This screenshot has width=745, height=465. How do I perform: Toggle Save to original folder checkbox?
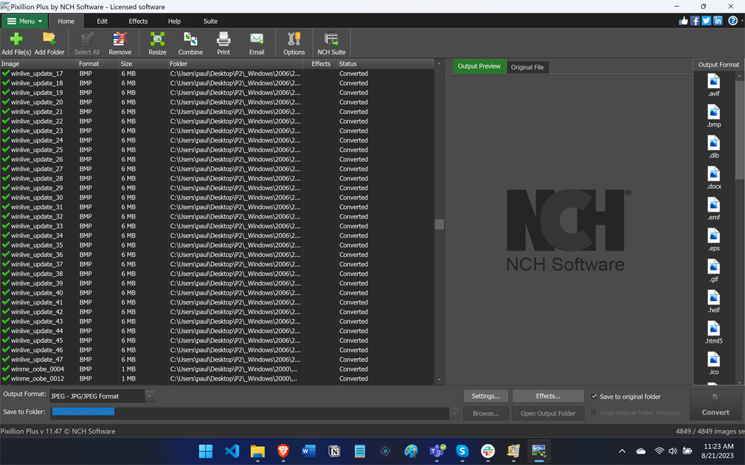[594, 397]
